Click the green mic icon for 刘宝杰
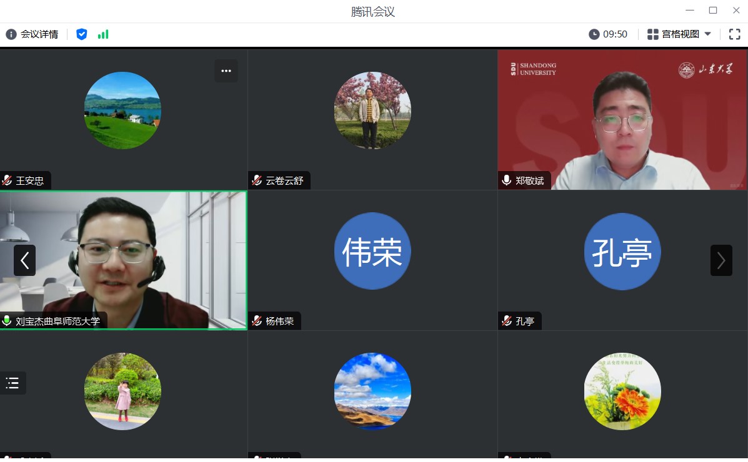The image size is (748, 462). (x=7, y=321)
